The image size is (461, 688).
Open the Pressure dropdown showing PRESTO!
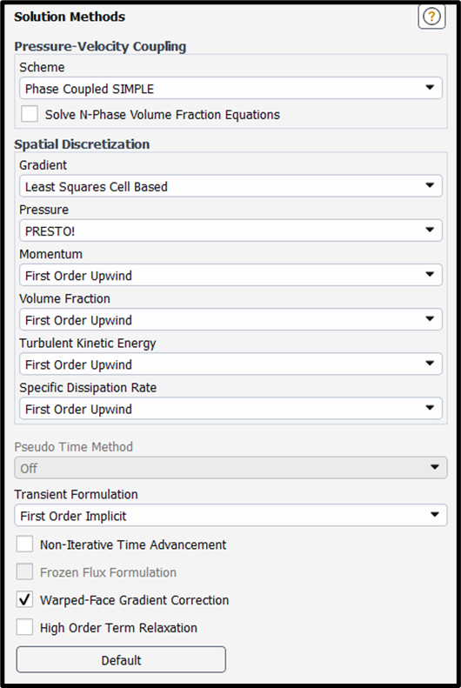tap(230, 230)
